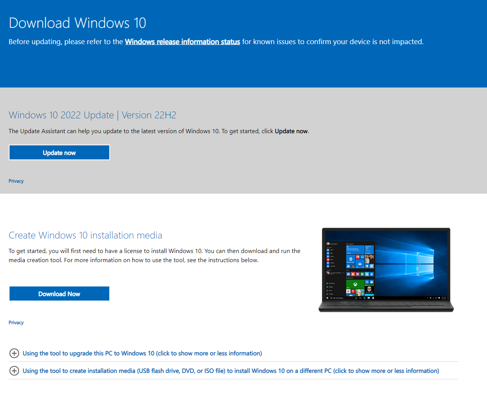Click the File Explorer icon on the pictured taskbar
Screen dimensions: 487x401
click(x=368, y=298)
